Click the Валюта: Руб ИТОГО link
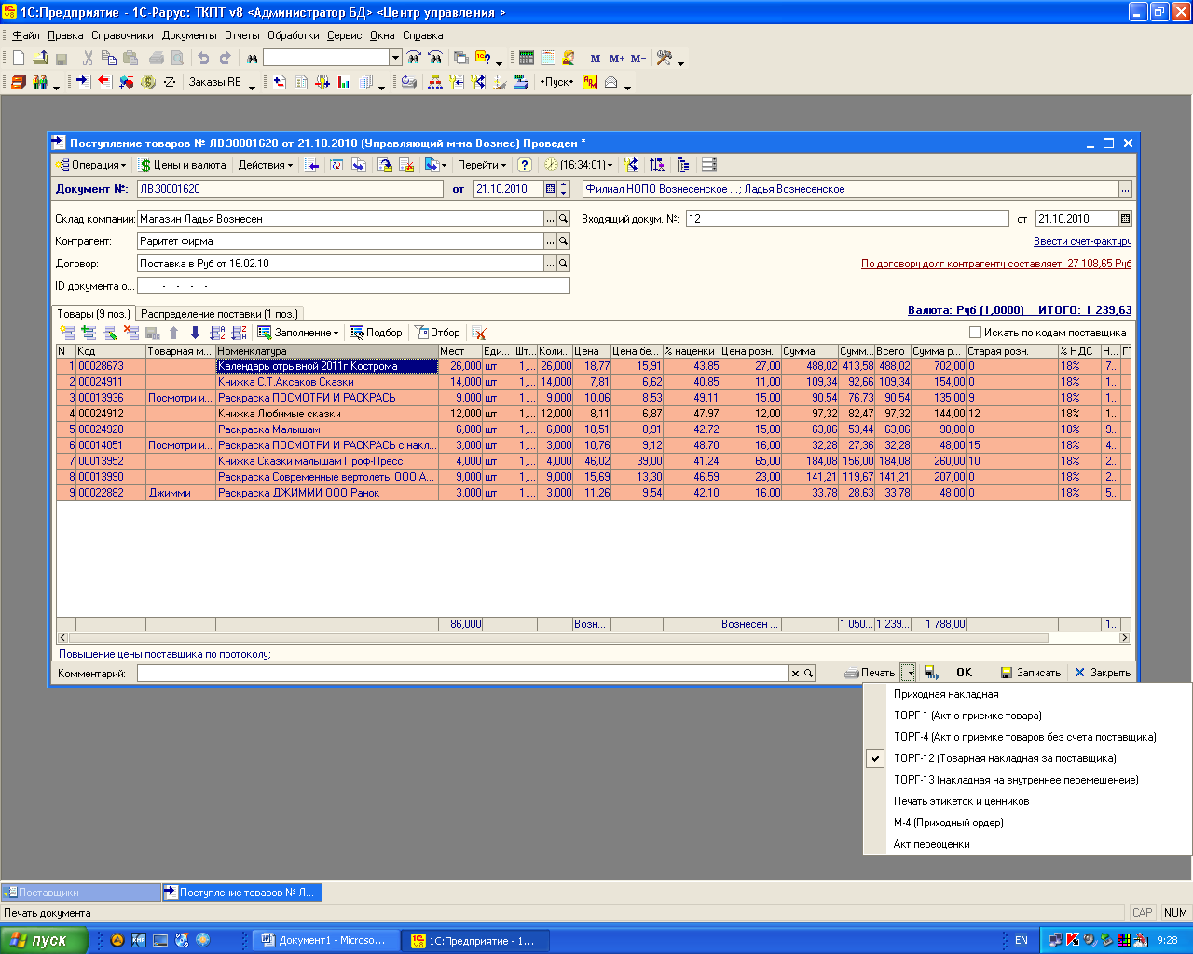The width and height of the screenshot is (1193, 954). (x=1020, y=310)
